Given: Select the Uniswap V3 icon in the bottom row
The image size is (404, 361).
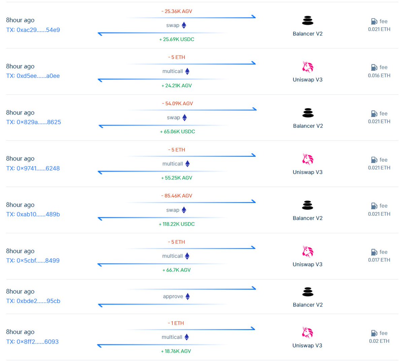Looking at the screenshot, I should [x=307, y=332].
